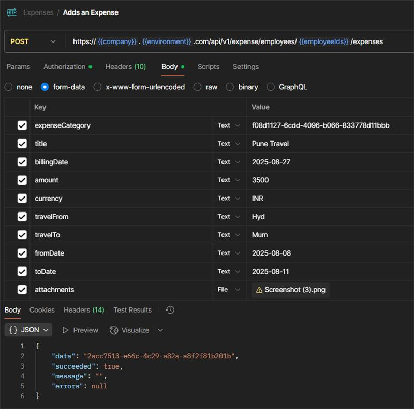The image size is (414, 409).
Task: Click the Visualize icon in response
Action: coord(114,330)
